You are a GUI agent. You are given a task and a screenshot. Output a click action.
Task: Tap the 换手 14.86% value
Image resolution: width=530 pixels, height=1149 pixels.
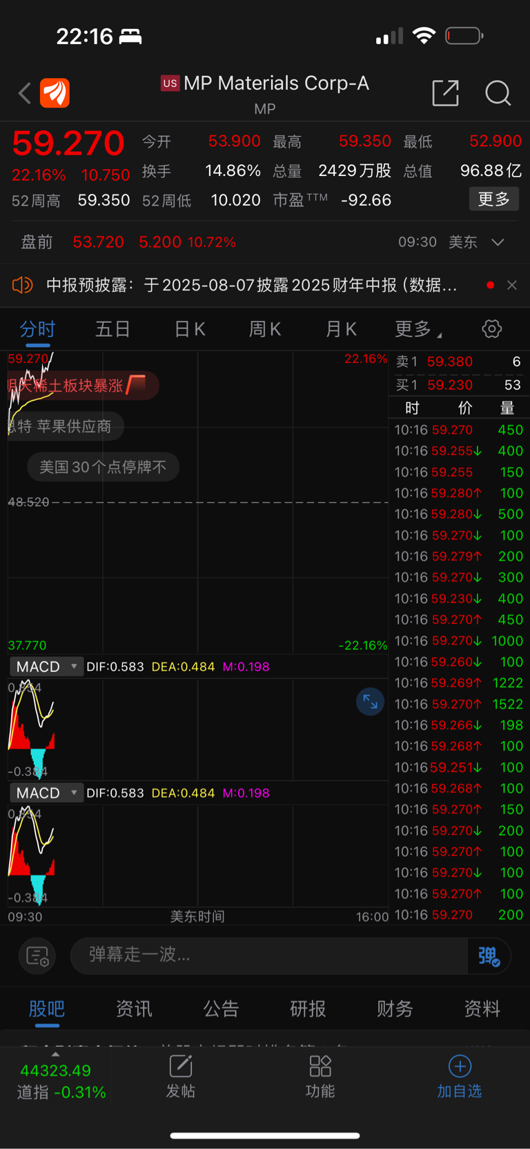coord(233,170)
